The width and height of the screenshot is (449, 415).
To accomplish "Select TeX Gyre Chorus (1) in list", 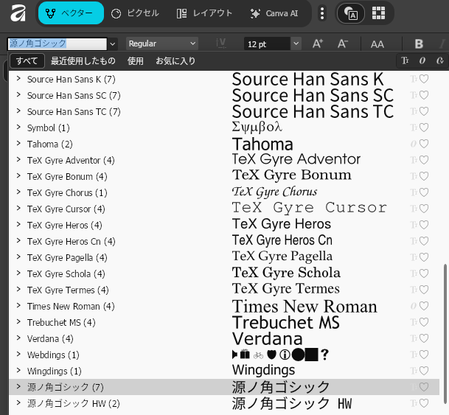I will tap(67, 193).
